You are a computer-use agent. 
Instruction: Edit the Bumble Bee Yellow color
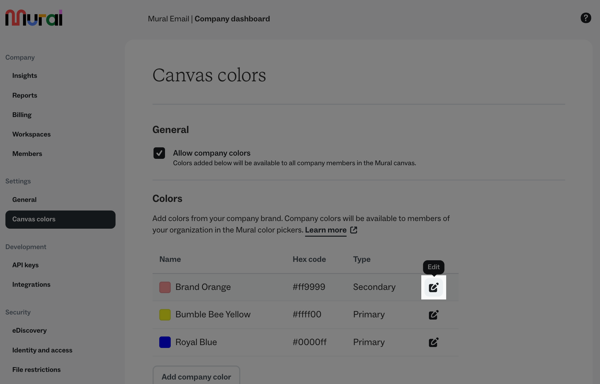pos(433,315)
